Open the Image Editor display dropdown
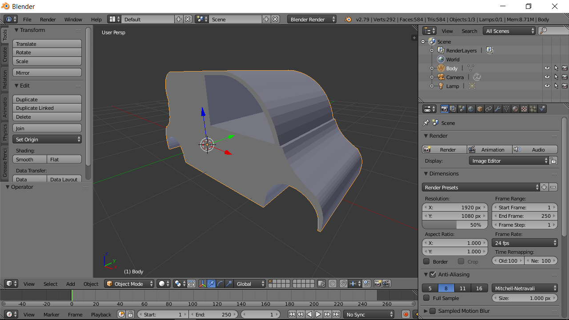The height and width of the screenshot is (320, 569). point(509,161)
